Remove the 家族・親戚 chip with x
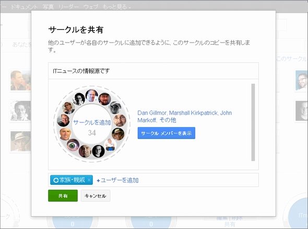 pyautogui.click(x=89, y=180)
